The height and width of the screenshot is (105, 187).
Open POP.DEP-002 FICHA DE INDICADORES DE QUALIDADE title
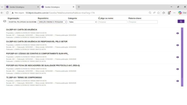(43, 65)
